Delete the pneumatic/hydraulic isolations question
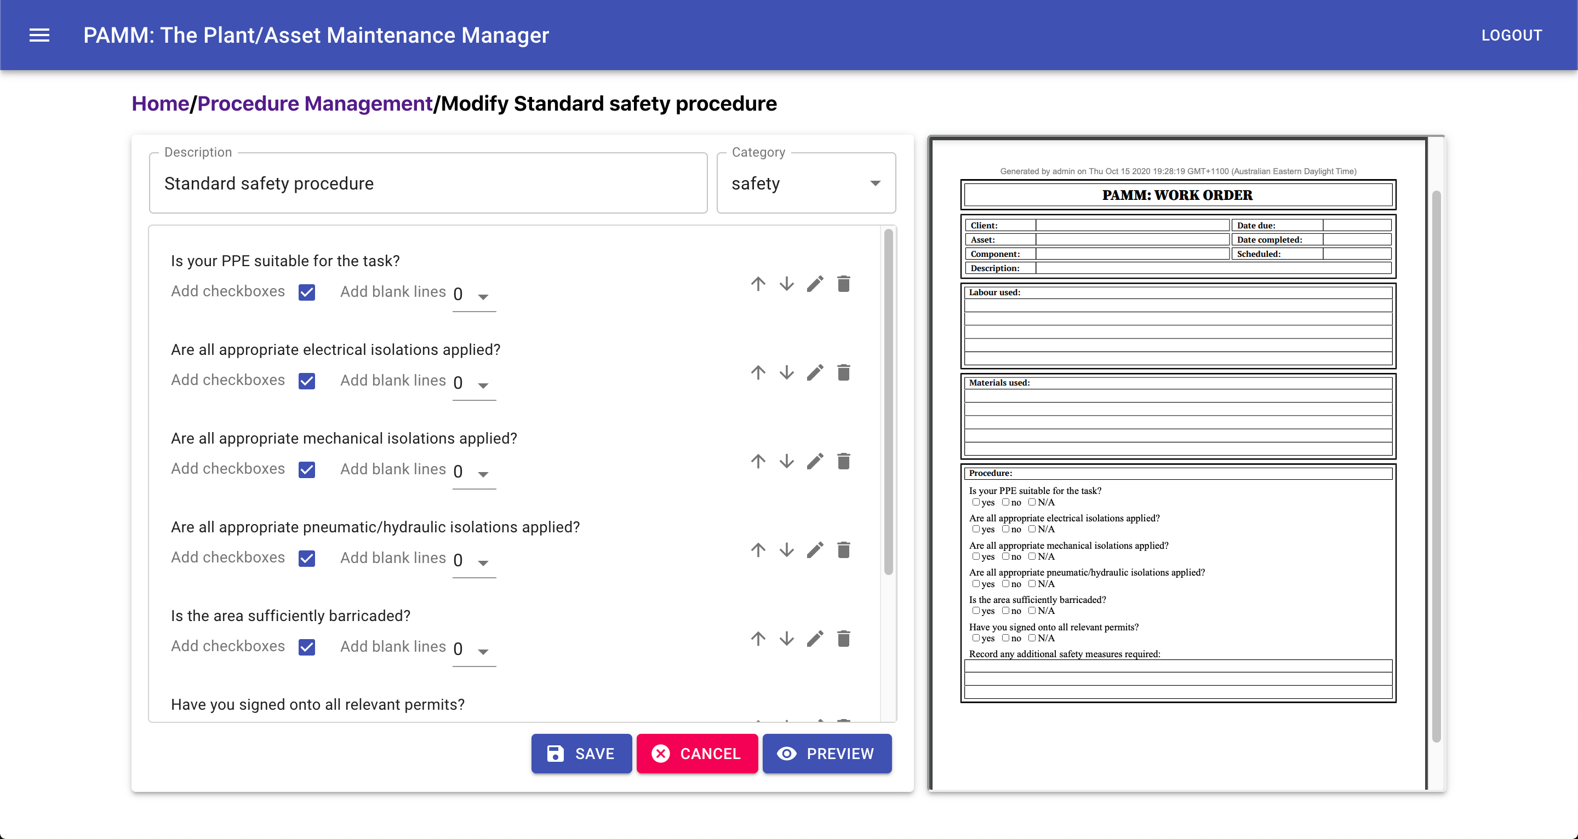The height and width of the screenshot is (839, 1578). click(x=844, y=550)
